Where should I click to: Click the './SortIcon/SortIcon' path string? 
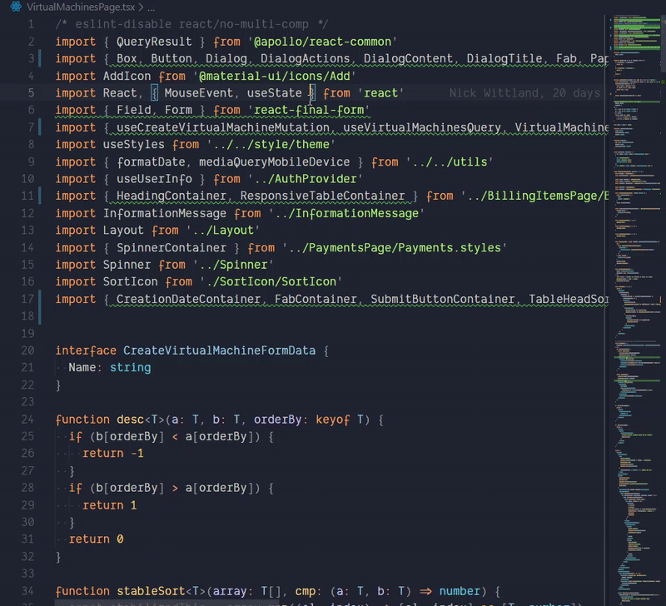(x=271, y=281)
